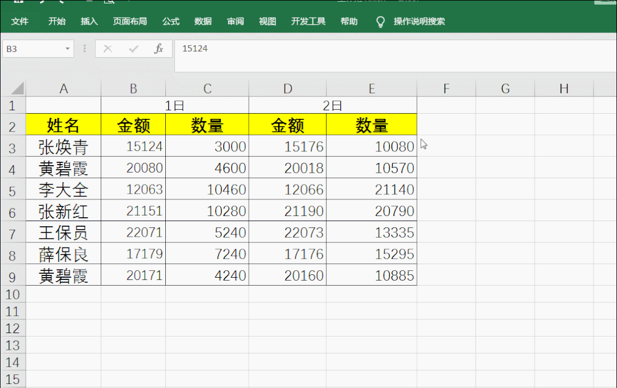Open the 数据 tab

[x=203, y=21]
